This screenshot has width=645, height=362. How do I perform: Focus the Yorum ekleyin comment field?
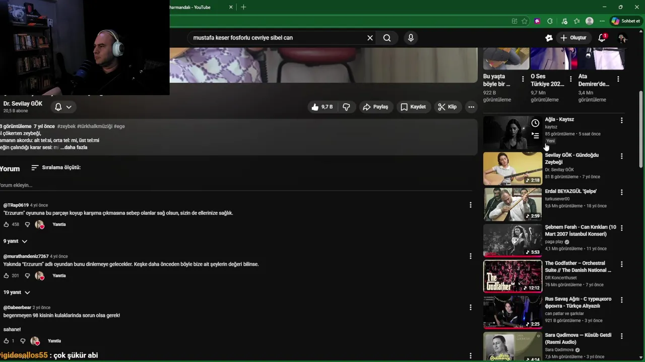237,185
